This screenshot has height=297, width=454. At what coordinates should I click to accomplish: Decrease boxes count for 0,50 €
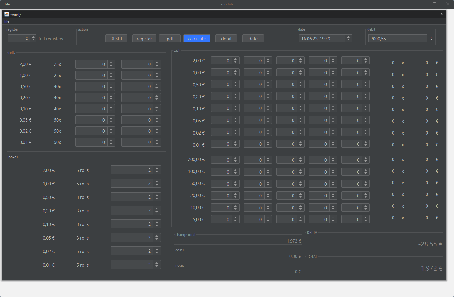157,199
